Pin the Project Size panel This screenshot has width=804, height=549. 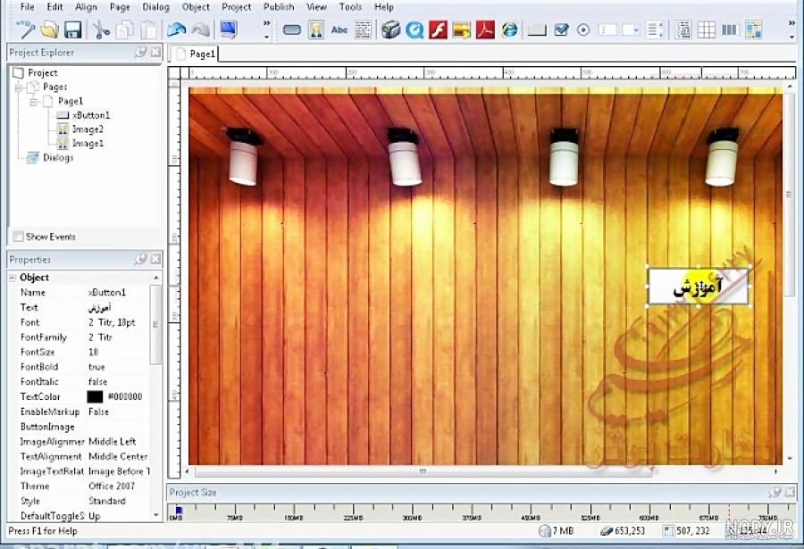point(775,492)
